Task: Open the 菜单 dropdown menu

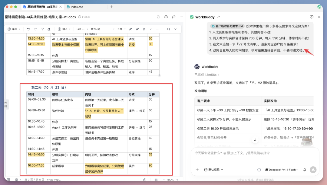Action: click(x=14, y=29)
